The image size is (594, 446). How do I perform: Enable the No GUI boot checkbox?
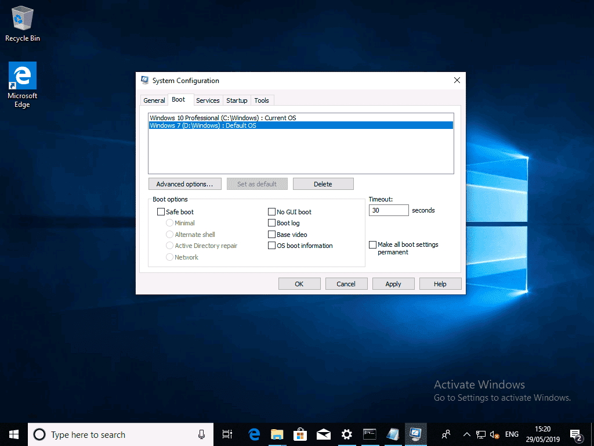(x=271, y=212)
